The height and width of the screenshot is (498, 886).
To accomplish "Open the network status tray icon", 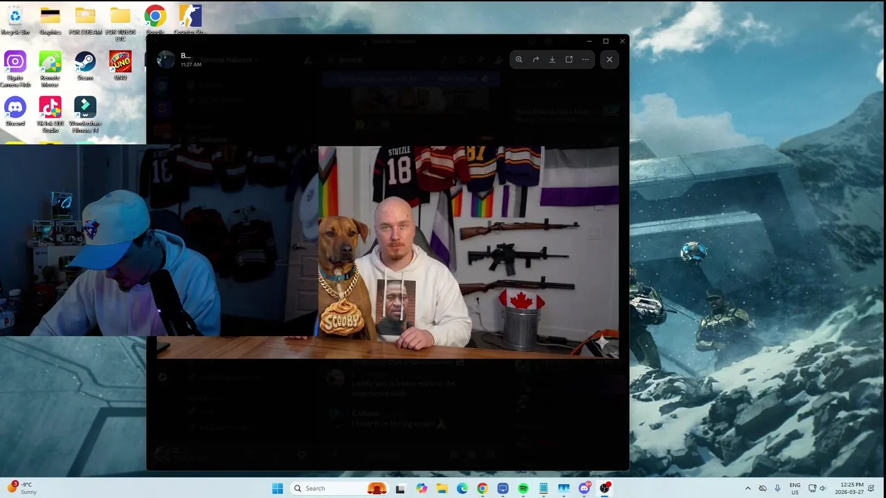I will click(x=813, y=488).
